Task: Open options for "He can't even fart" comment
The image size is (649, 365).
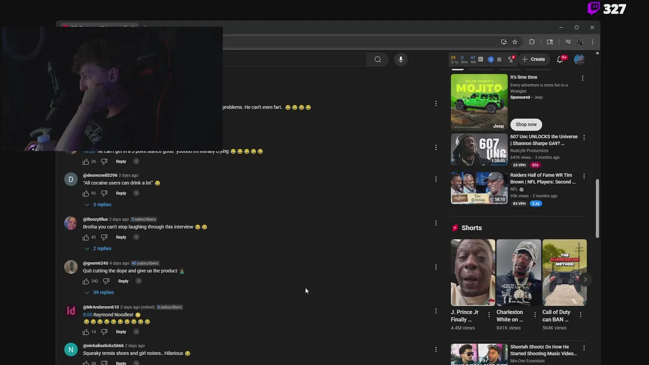Action: [436, 103]
